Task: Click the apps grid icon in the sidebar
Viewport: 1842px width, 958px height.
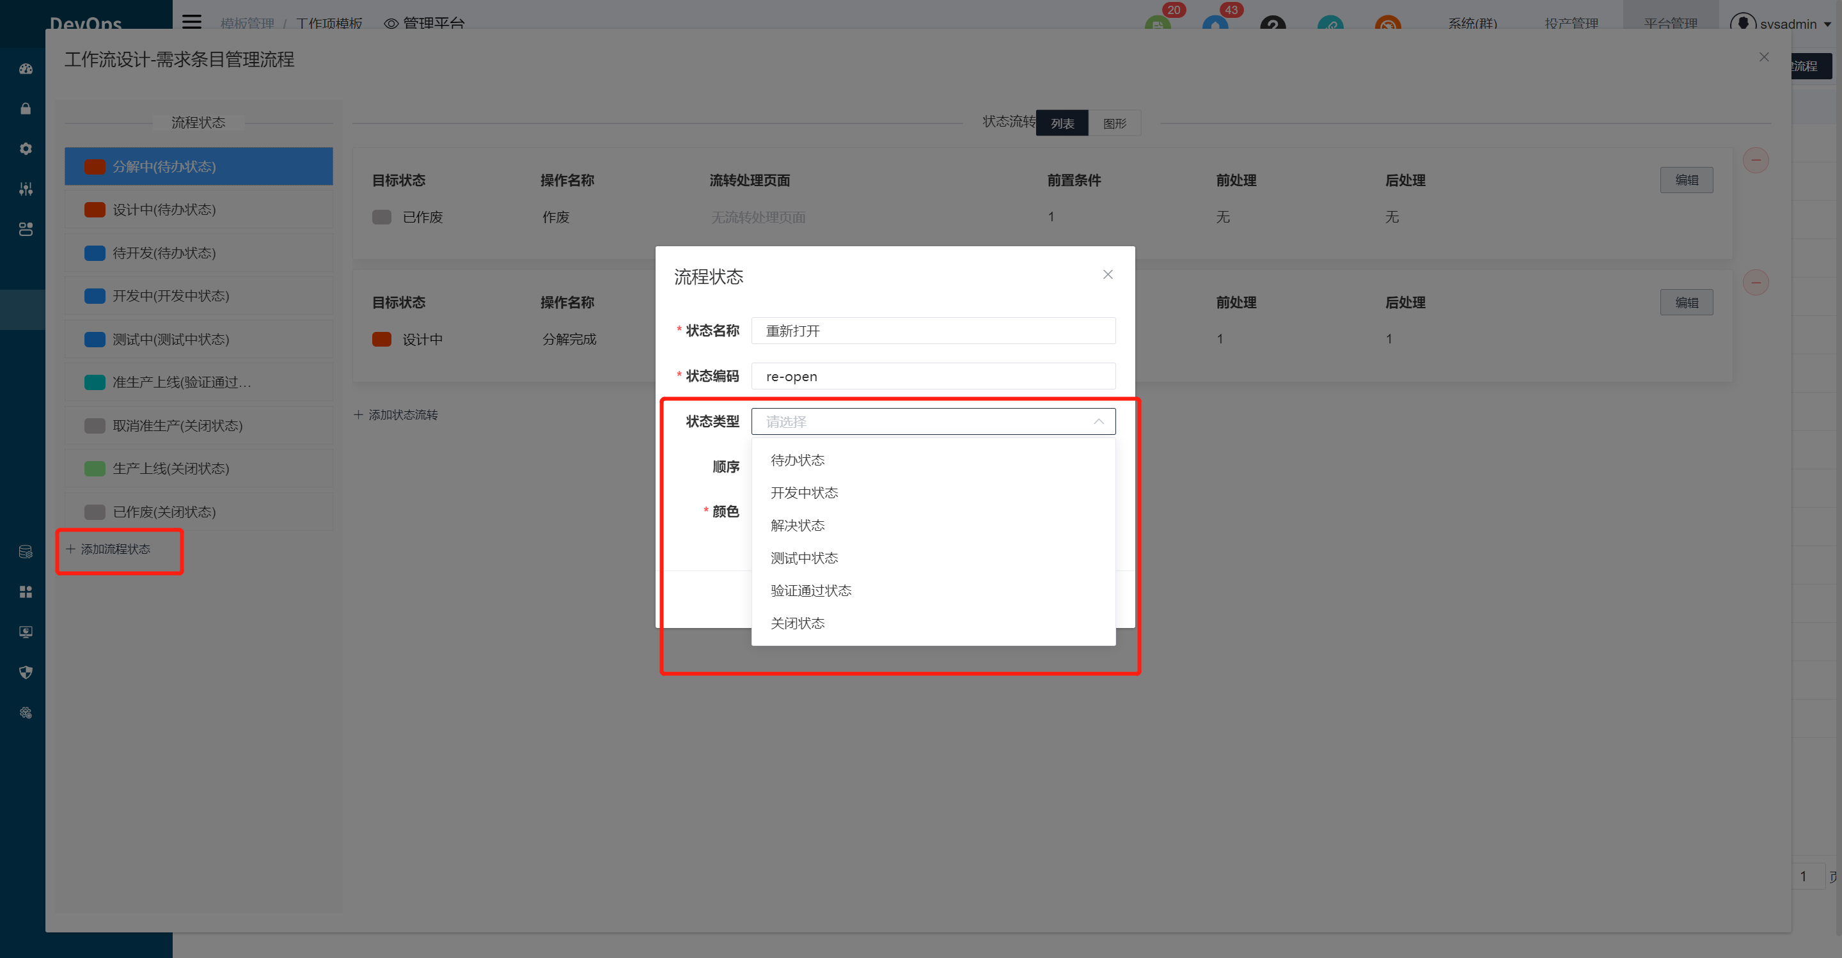Action: 26,592
